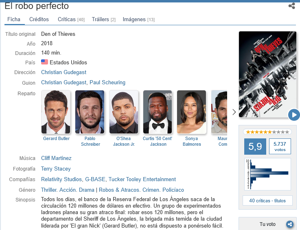Open the Tráilers tab
Screen dimensions: 300x230
(104, 19)
